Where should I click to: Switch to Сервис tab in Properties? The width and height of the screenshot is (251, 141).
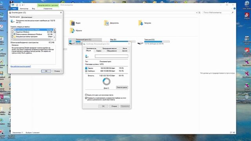pos(99,51)
